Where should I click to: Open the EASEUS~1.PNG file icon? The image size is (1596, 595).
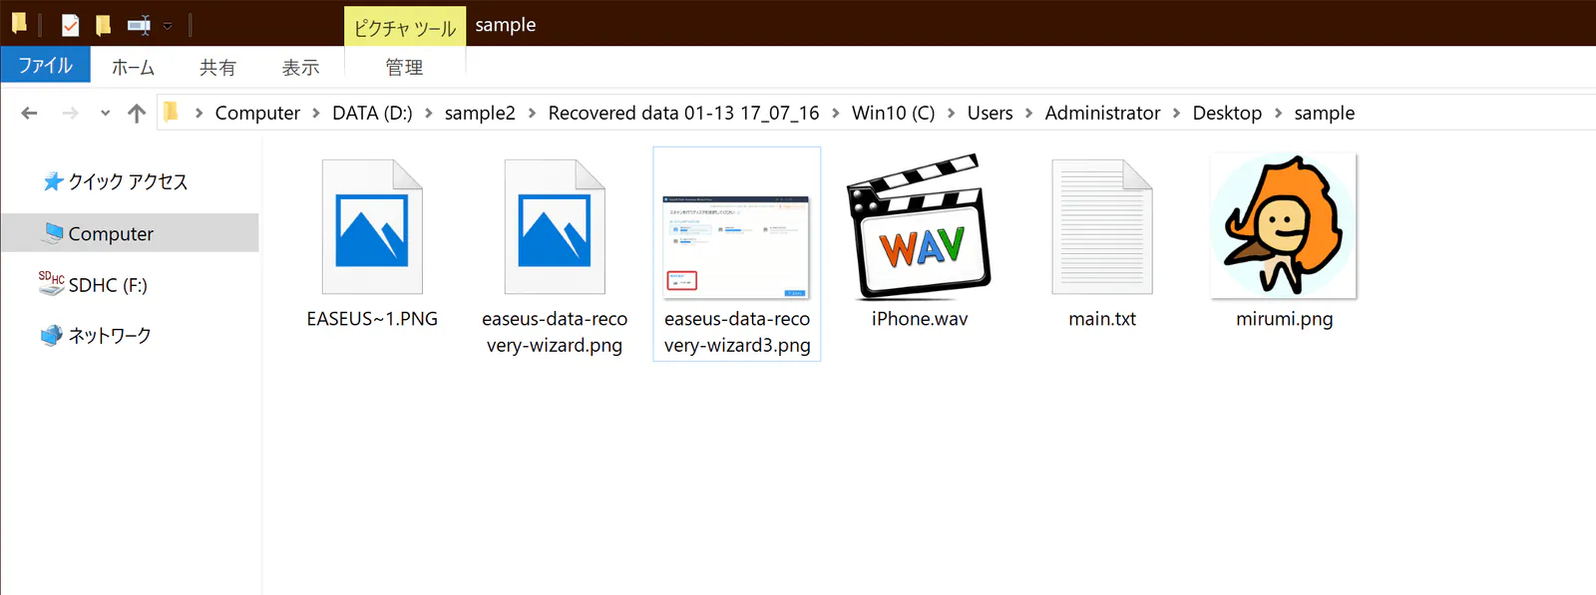[x=372, y=227]
